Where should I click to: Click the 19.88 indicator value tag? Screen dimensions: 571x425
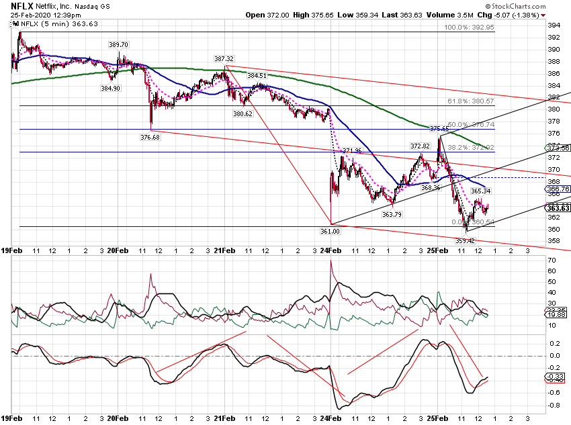(x=556, y=315)
